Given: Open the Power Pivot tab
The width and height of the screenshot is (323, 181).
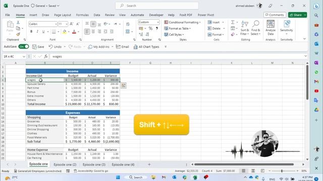Looking at the screenshot, I should point(205,15).
